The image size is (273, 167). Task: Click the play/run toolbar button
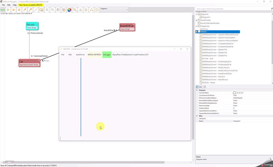(x=8, y=10)
